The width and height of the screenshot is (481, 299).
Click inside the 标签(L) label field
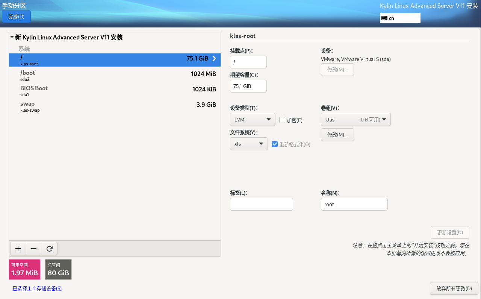261,204
